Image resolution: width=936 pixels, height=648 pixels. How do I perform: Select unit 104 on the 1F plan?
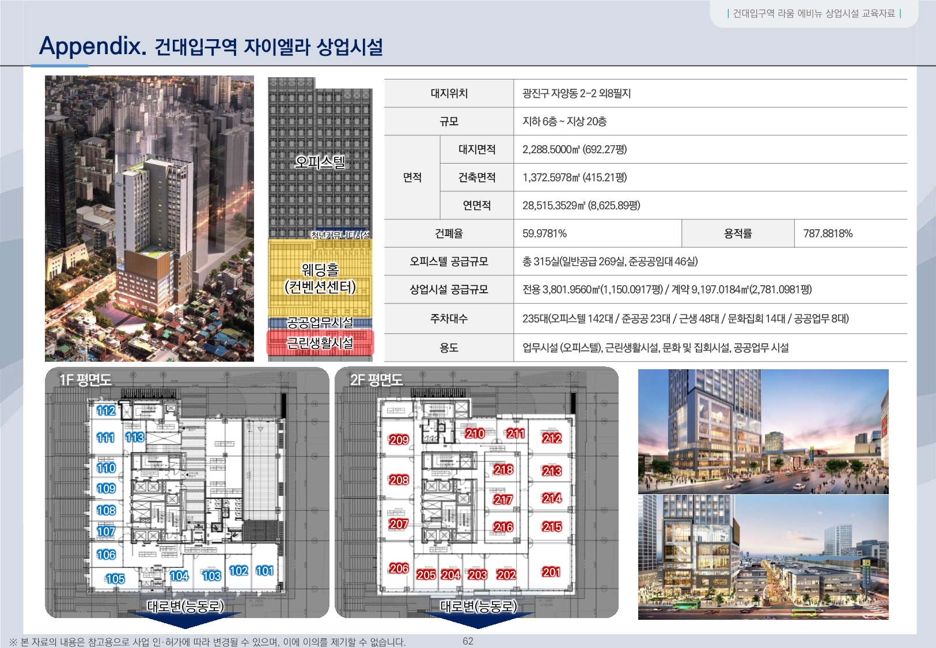coord(179,576)
